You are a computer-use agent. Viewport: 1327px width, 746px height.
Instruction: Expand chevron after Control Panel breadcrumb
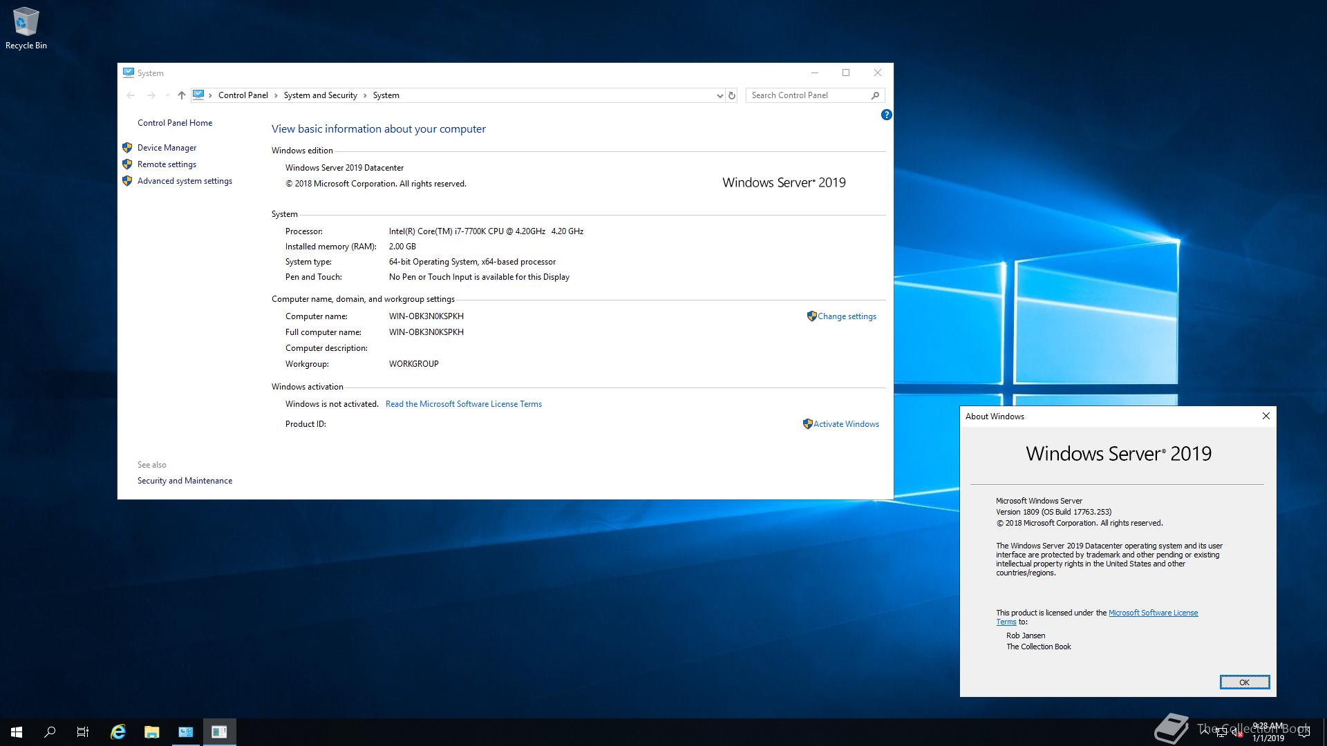tap(276, 95)
